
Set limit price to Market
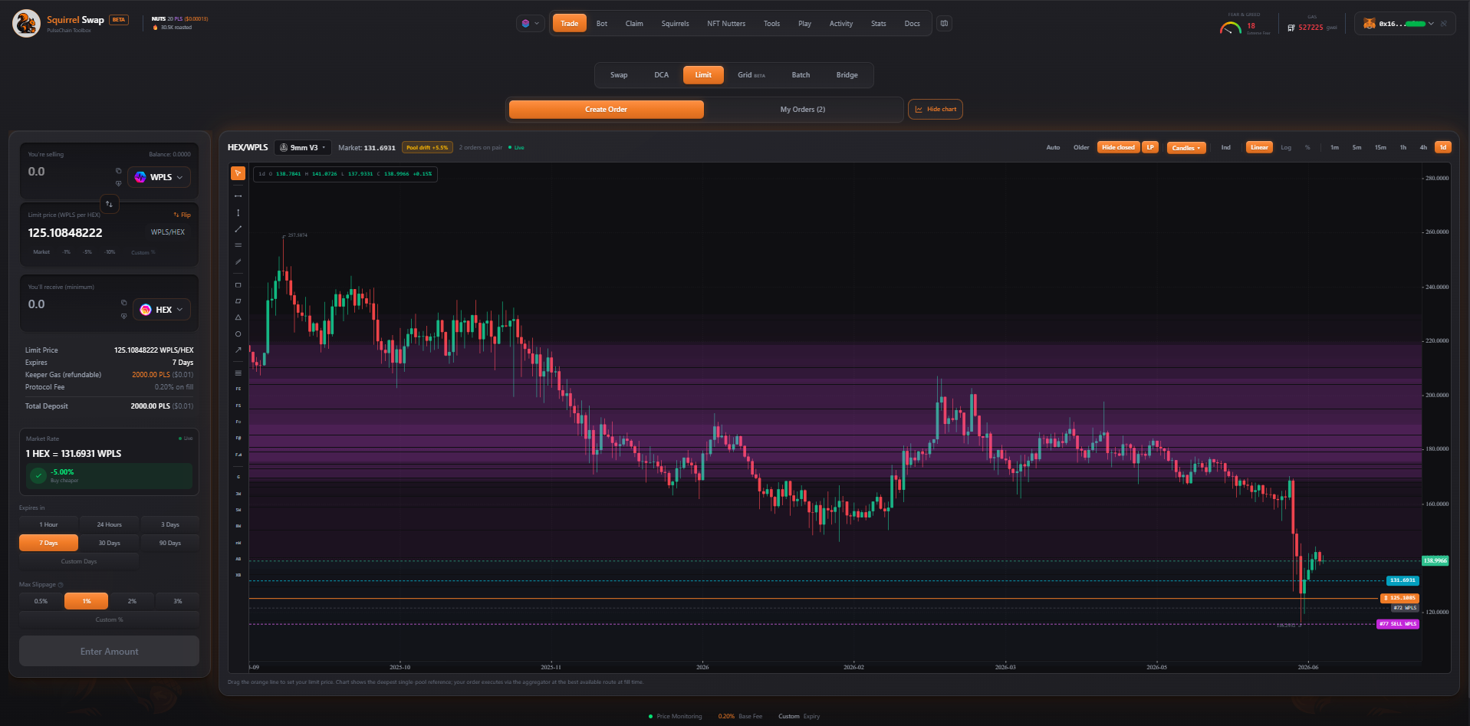(41, 252)
